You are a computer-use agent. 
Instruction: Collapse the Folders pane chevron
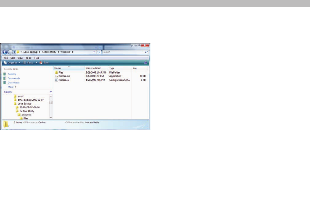[51, 92]
